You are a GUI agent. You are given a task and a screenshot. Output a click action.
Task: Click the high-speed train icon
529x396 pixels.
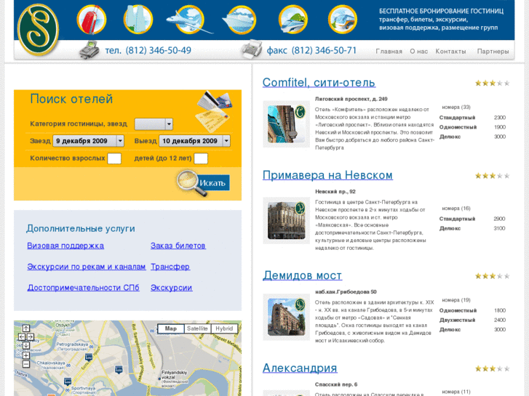[293, 19]
